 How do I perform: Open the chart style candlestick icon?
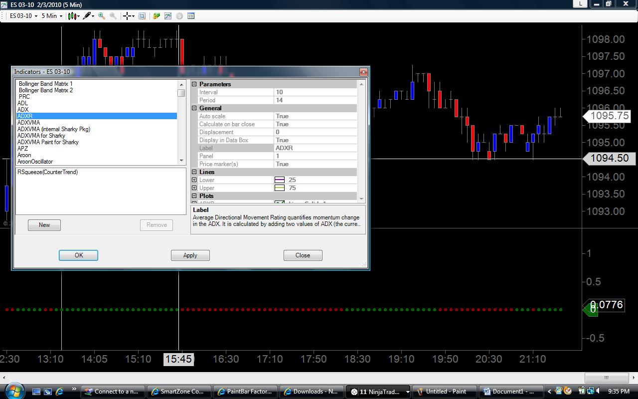click(72, 16)
